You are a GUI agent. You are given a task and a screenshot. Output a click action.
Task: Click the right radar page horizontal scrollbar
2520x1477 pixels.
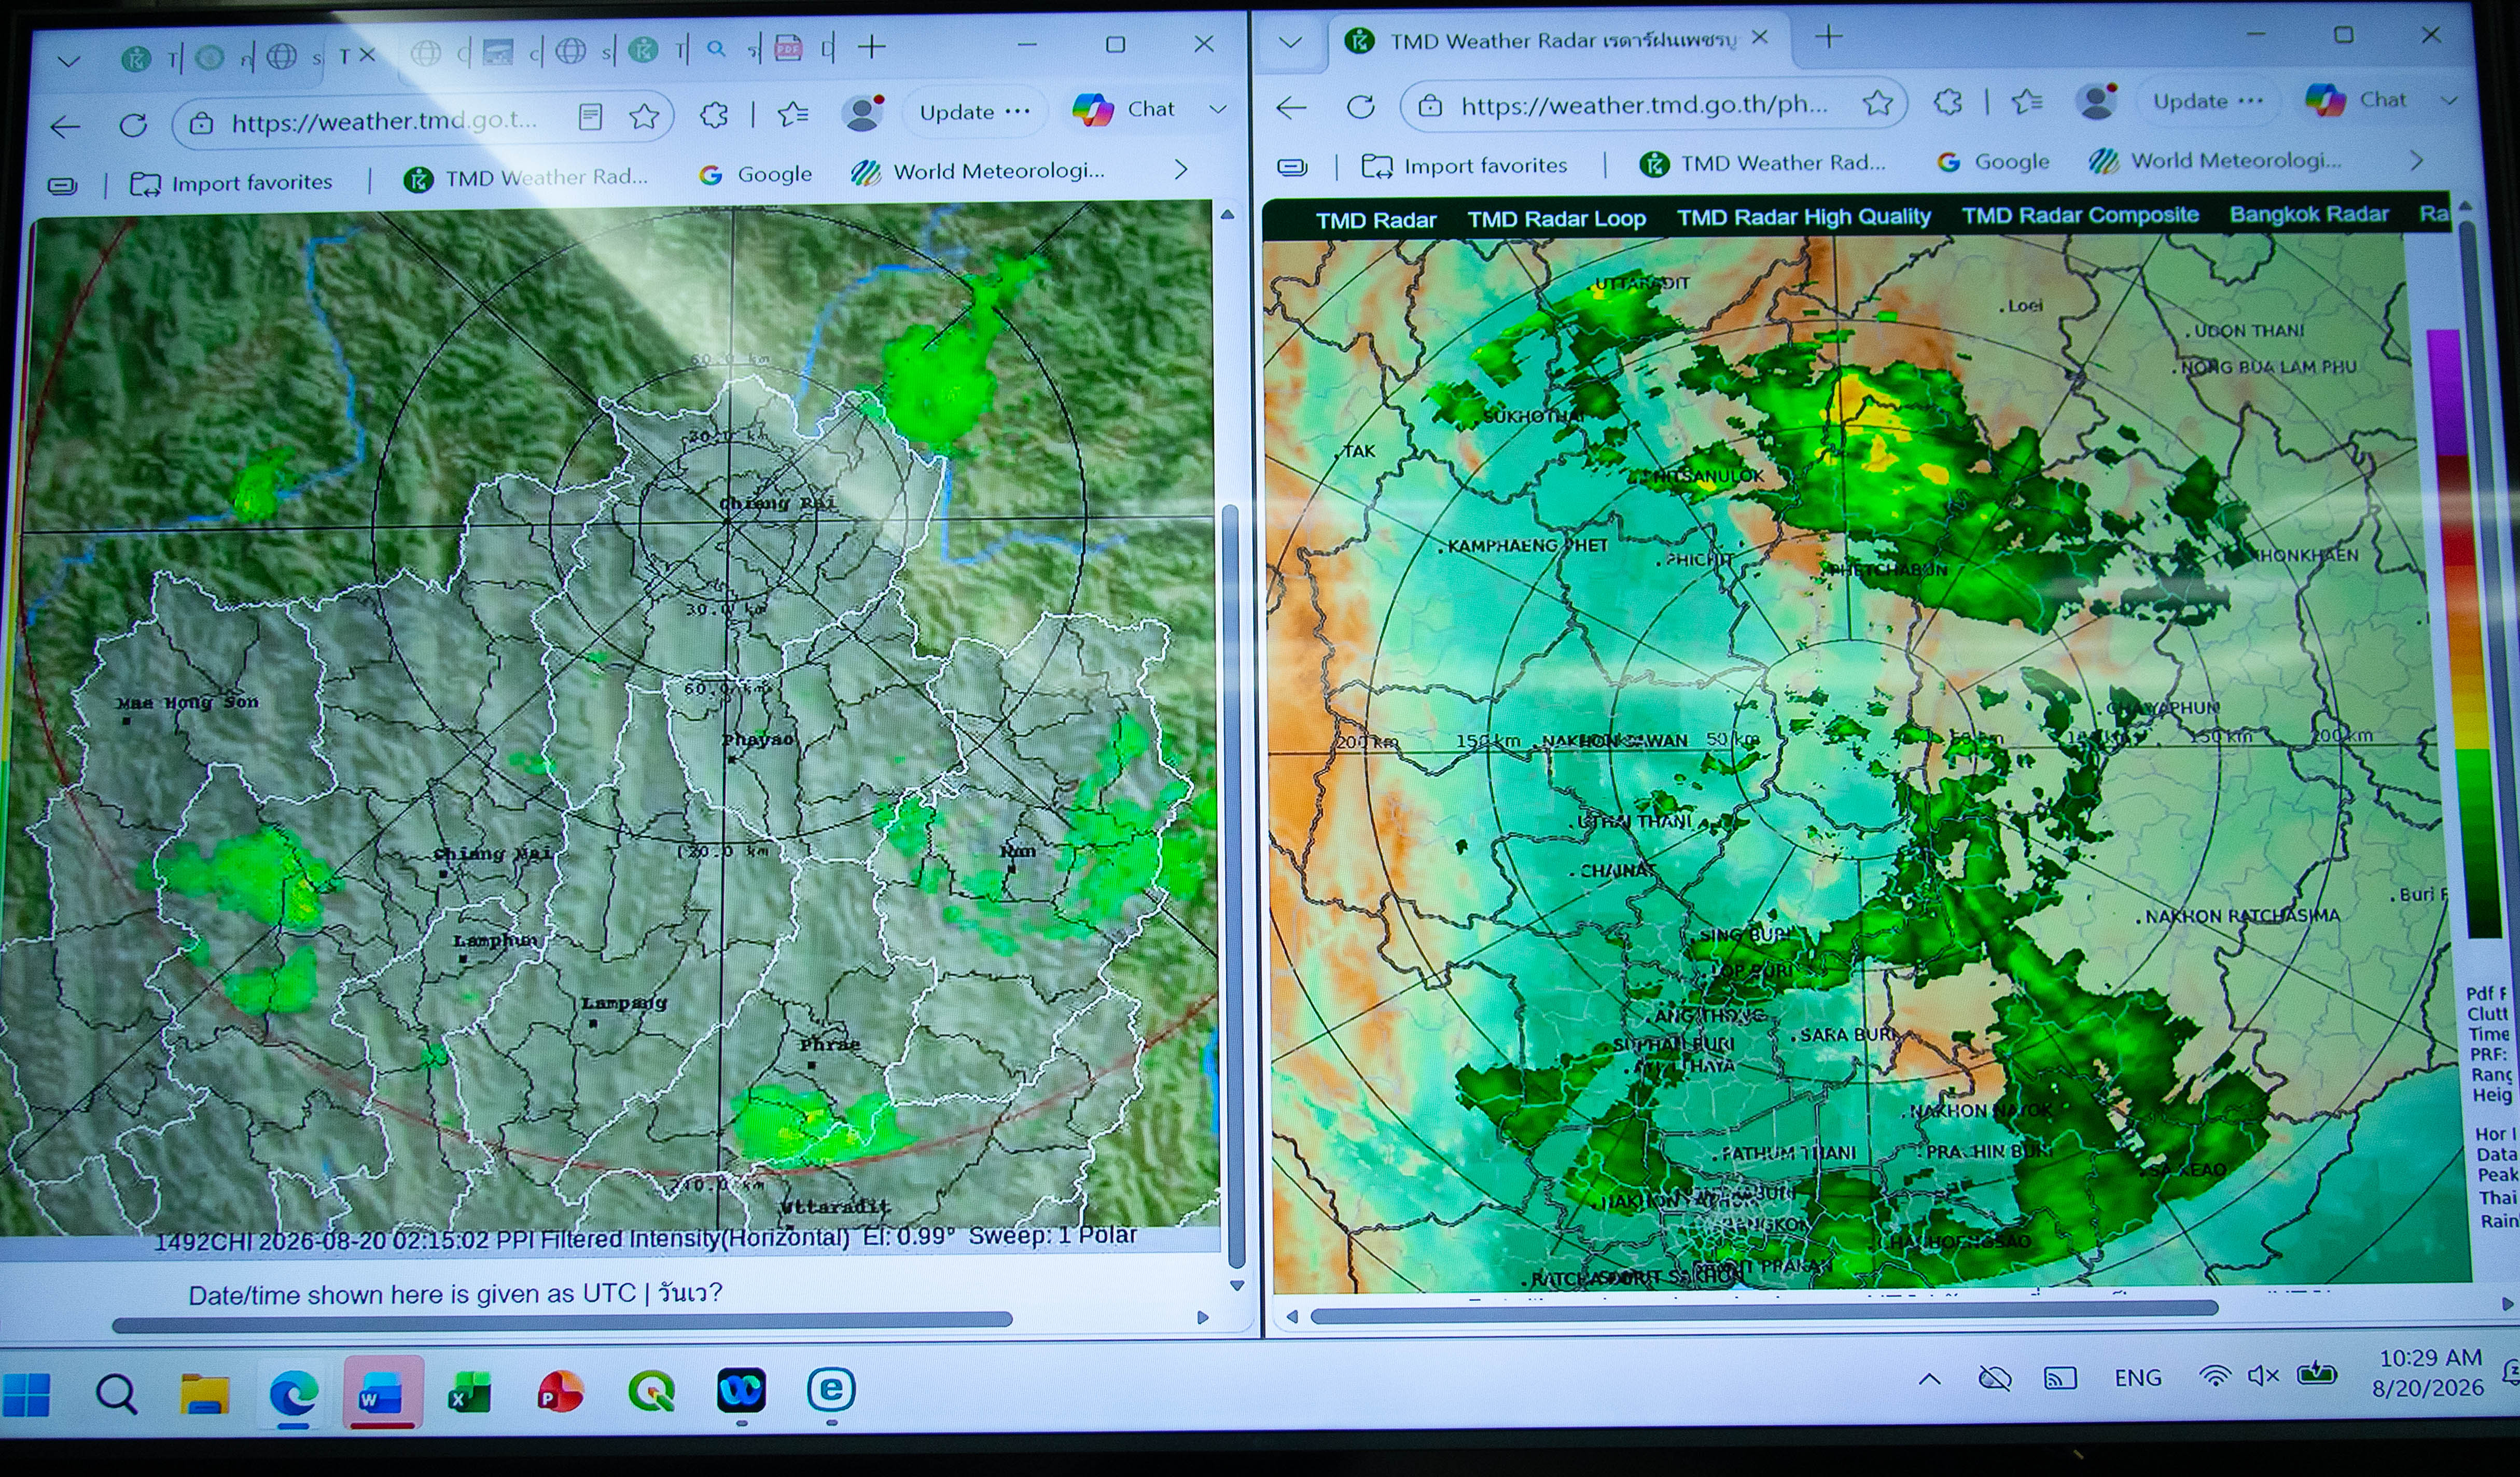[x=1764, y=1312]
